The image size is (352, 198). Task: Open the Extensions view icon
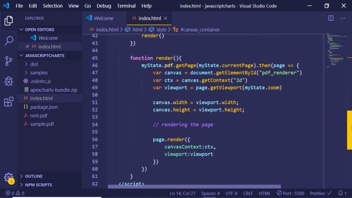pyautogui.click(x=9, y=101)
